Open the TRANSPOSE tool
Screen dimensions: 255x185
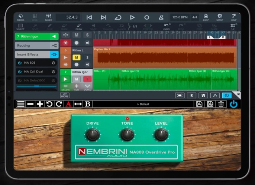[x=108, y=27]
